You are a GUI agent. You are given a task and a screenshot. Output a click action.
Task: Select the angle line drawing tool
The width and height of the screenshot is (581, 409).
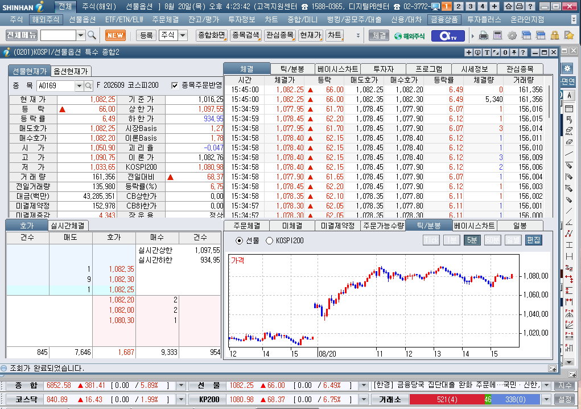(x=569, y=222)
